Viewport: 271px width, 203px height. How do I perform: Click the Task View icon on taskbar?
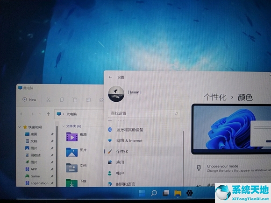166,193
